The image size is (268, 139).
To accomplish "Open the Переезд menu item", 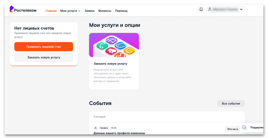I will point(121,11).
